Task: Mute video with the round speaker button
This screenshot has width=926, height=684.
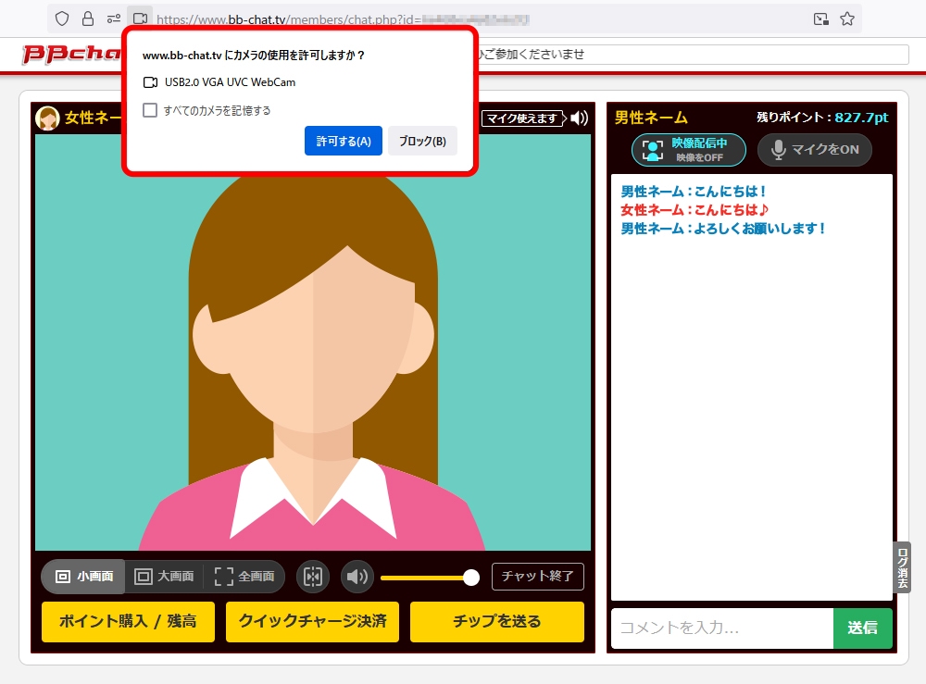Action: [x=357, y=576]
